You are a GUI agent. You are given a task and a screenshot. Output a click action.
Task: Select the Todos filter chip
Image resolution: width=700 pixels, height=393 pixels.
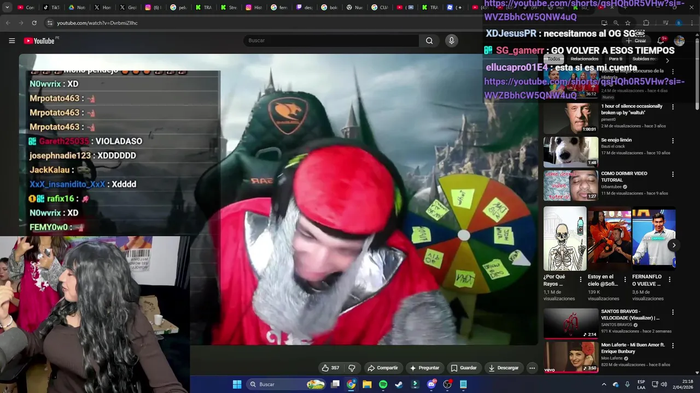554,59
